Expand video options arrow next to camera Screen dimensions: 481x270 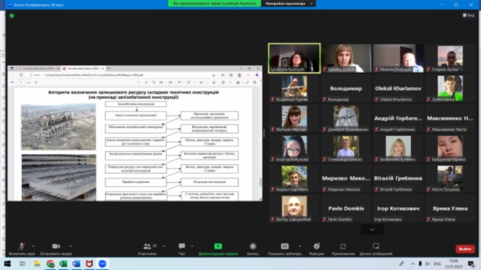tap(69, 245)
